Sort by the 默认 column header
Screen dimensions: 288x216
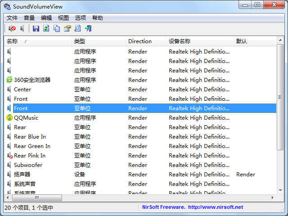pos(255,41)
